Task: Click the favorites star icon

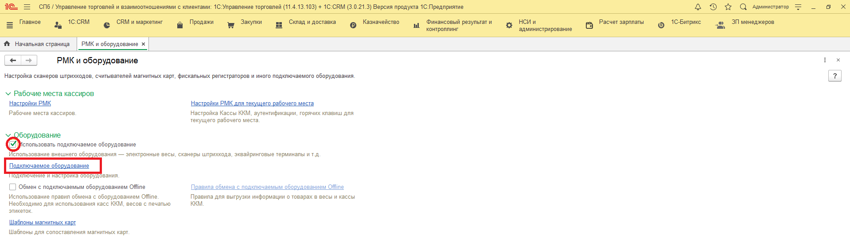Action: [728, 7]
